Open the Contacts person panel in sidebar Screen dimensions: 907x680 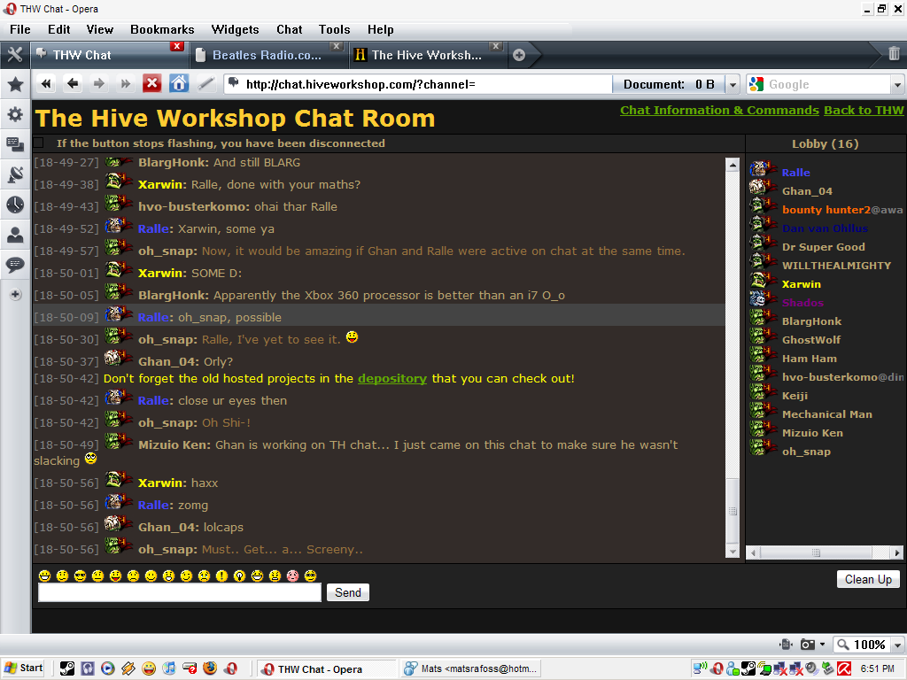[15, 234]
